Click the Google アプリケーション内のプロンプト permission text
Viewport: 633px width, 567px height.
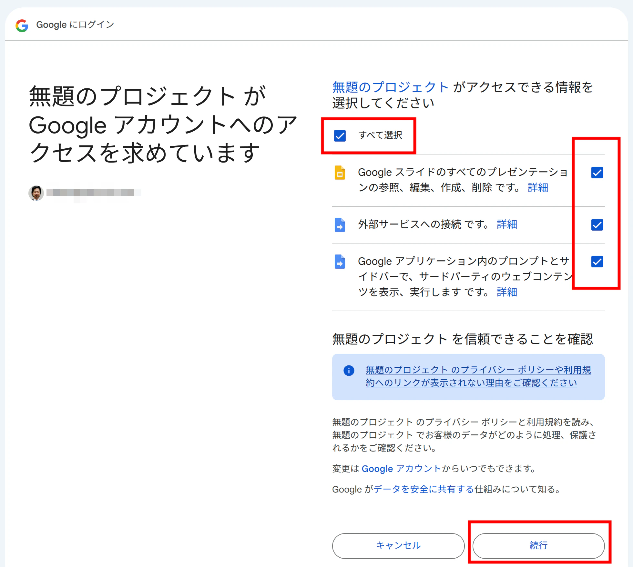[465, 276]
